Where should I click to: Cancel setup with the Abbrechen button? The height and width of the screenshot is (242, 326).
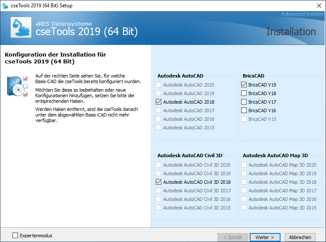(x=300, y=237)
